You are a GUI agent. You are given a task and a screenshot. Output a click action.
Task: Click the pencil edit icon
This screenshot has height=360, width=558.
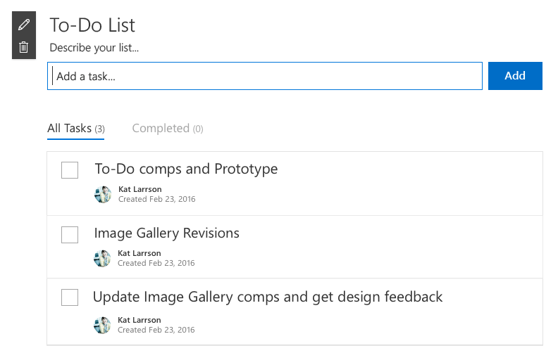pos(24,25)
